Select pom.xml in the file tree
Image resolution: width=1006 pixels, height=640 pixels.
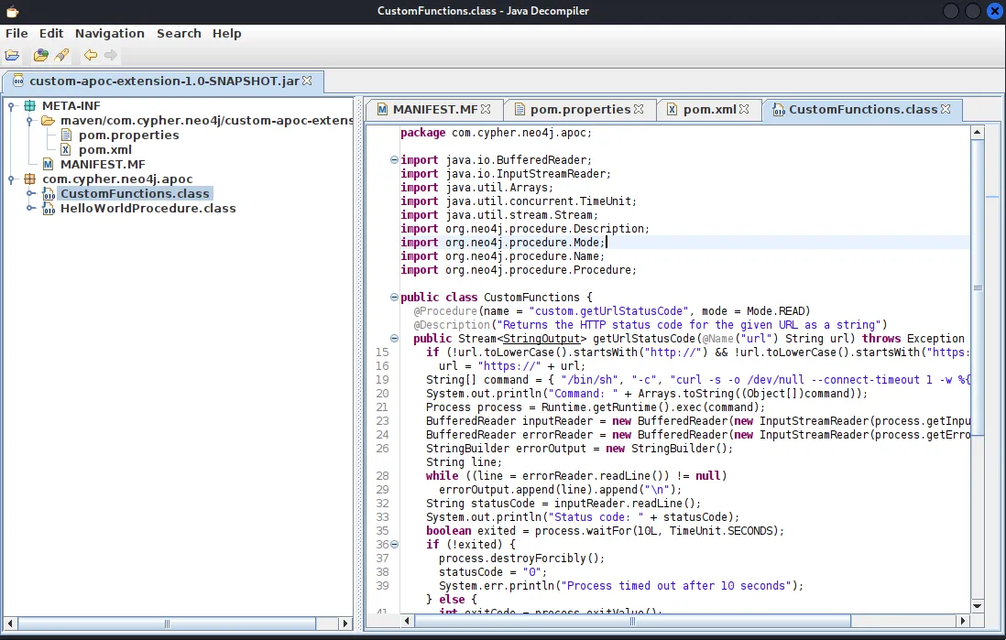pyautogui.click(x=105, y=150)
